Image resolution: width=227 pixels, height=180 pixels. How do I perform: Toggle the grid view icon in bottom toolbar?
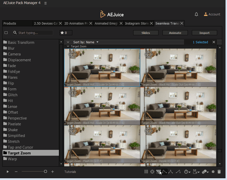[146, 172]
